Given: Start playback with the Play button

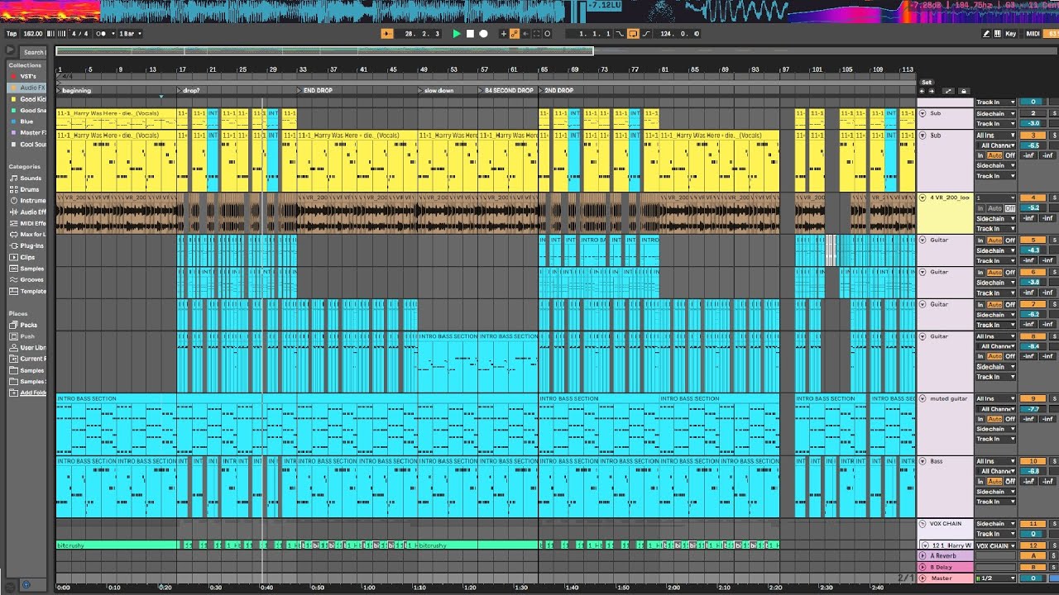Looking at the screenshot, I should point(457,34).
